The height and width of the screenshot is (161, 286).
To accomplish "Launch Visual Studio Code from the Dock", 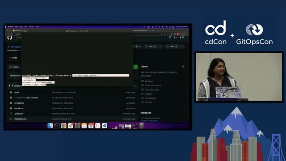I will (x=104, y=126).
